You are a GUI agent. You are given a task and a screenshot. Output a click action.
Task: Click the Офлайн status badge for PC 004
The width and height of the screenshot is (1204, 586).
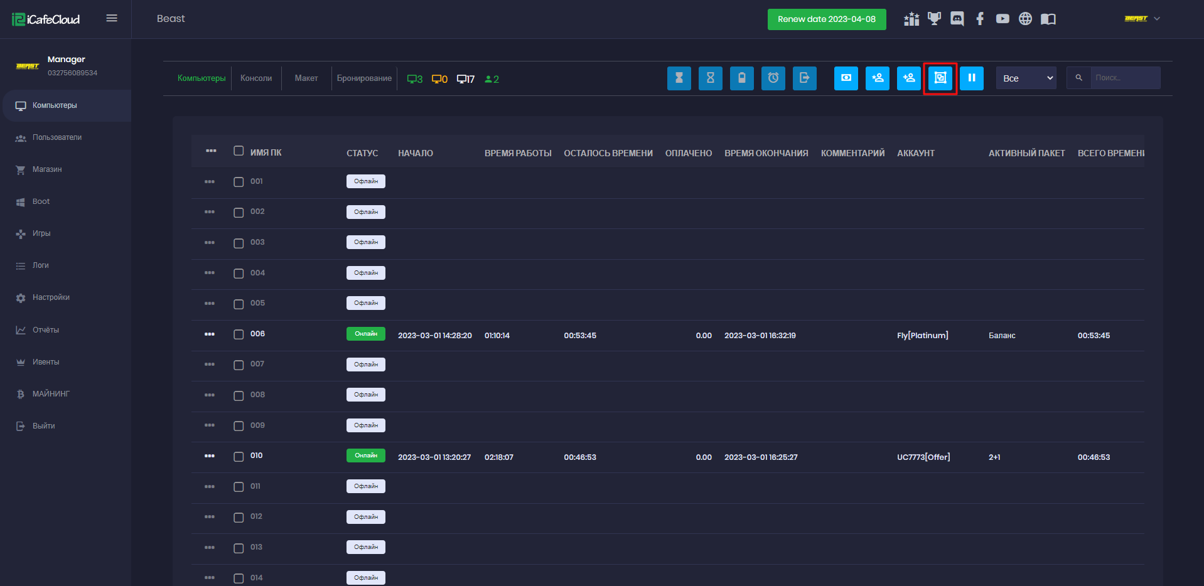click(x=366, y=273)
